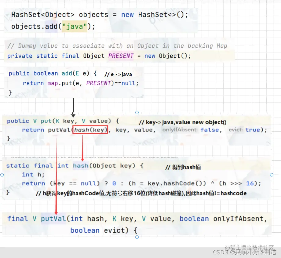Viewport: 281px width, 258px height.
Task: Select the line "HashSet<Object> objects = new HashSet<>();"
Action: point(100,15)
